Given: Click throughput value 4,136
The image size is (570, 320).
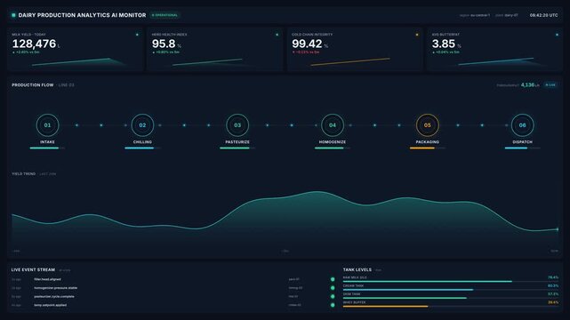Looking at the screenshot, I should 528,84.
